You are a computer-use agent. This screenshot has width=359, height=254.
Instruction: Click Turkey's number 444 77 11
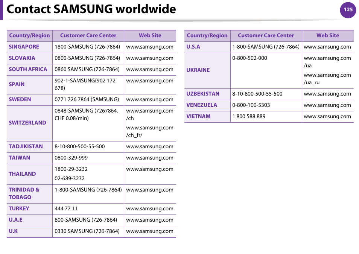click(x=66, y=208)
